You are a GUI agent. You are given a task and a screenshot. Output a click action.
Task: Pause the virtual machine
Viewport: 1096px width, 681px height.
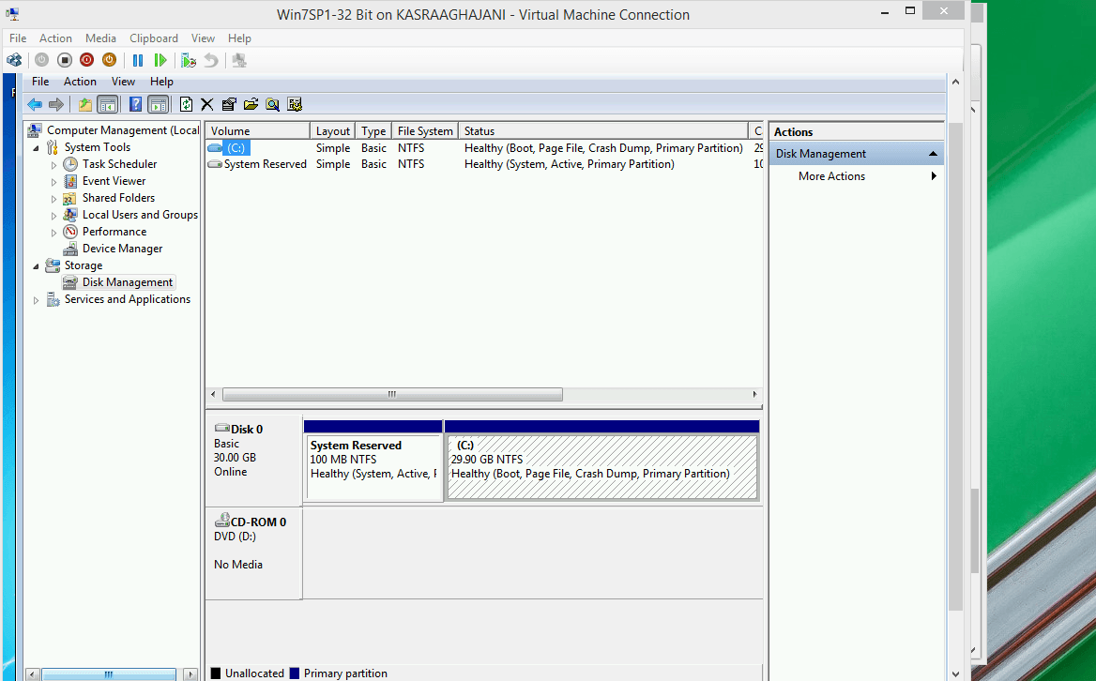pyautogui.click(x=138, y=60)
